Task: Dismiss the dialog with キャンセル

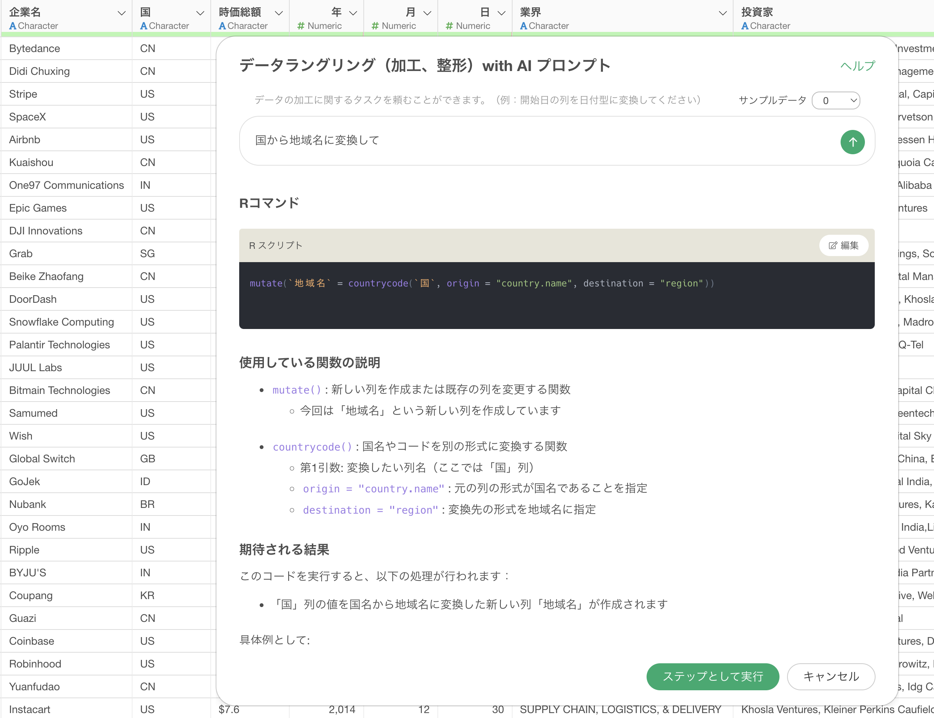Action: [x=831, y=677]
